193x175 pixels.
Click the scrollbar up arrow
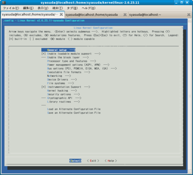click(190, 20)
